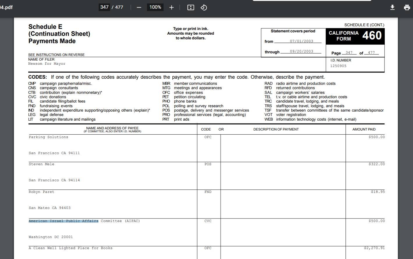Click the FND code for Robyn Paret

(x=208, y=192)
